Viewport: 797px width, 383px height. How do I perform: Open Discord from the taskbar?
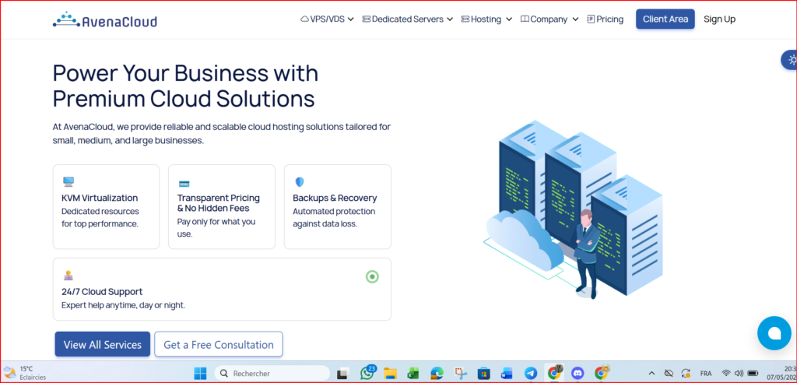(x=578, y=374)
